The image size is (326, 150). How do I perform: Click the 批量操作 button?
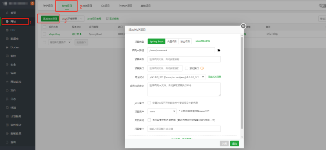point(81,42)
